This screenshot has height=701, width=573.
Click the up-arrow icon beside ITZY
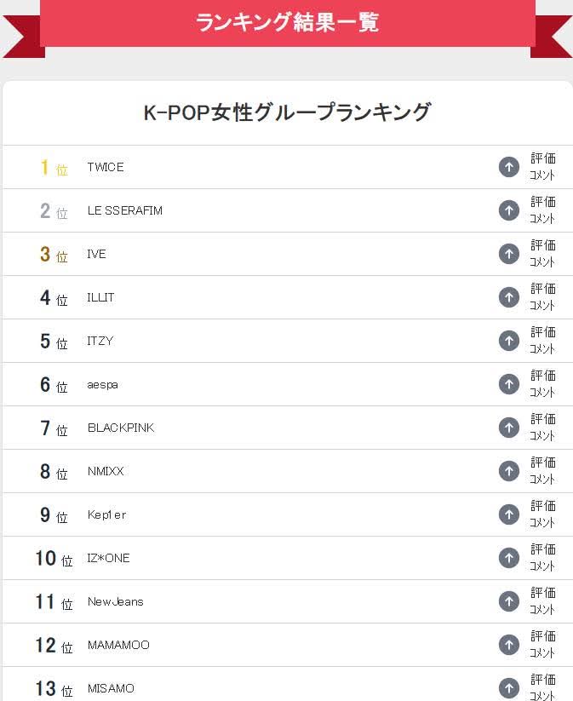point(508,341)
